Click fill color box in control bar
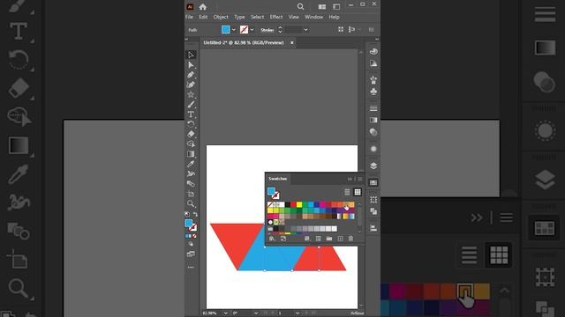Screen dimensions: 565x317 226,30
